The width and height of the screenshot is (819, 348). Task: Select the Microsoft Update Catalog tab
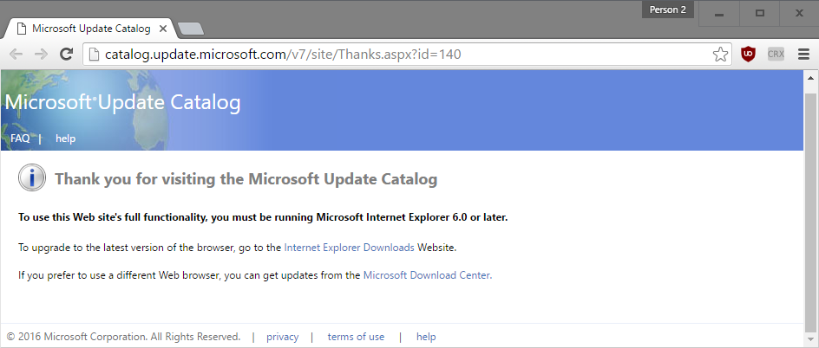point(90,29)
